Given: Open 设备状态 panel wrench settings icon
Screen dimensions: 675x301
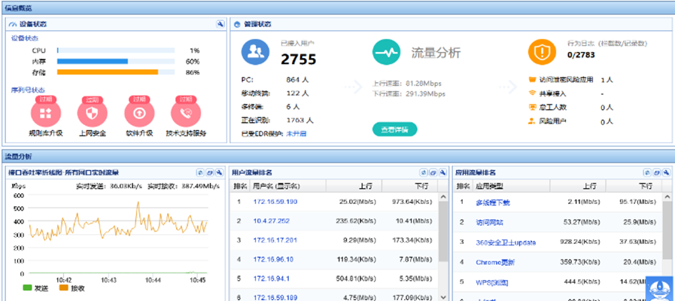Looking at the screenshot, I should [x=219, y=24].
